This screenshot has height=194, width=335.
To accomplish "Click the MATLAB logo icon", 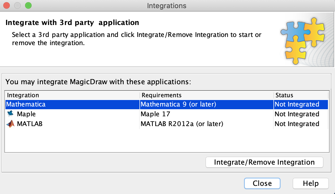I will (x=10, y=124).
